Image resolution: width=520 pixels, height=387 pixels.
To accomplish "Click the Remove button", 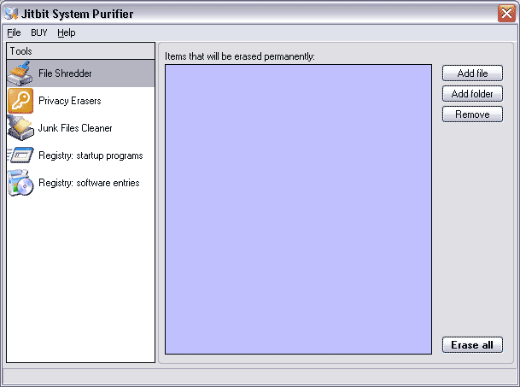I will 472,114.
